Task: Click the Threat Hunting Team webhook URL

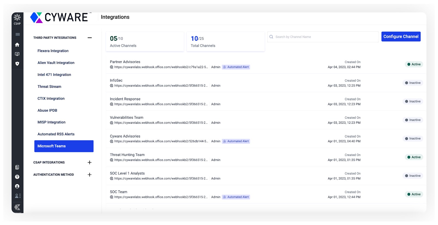Action: (161, 160)
